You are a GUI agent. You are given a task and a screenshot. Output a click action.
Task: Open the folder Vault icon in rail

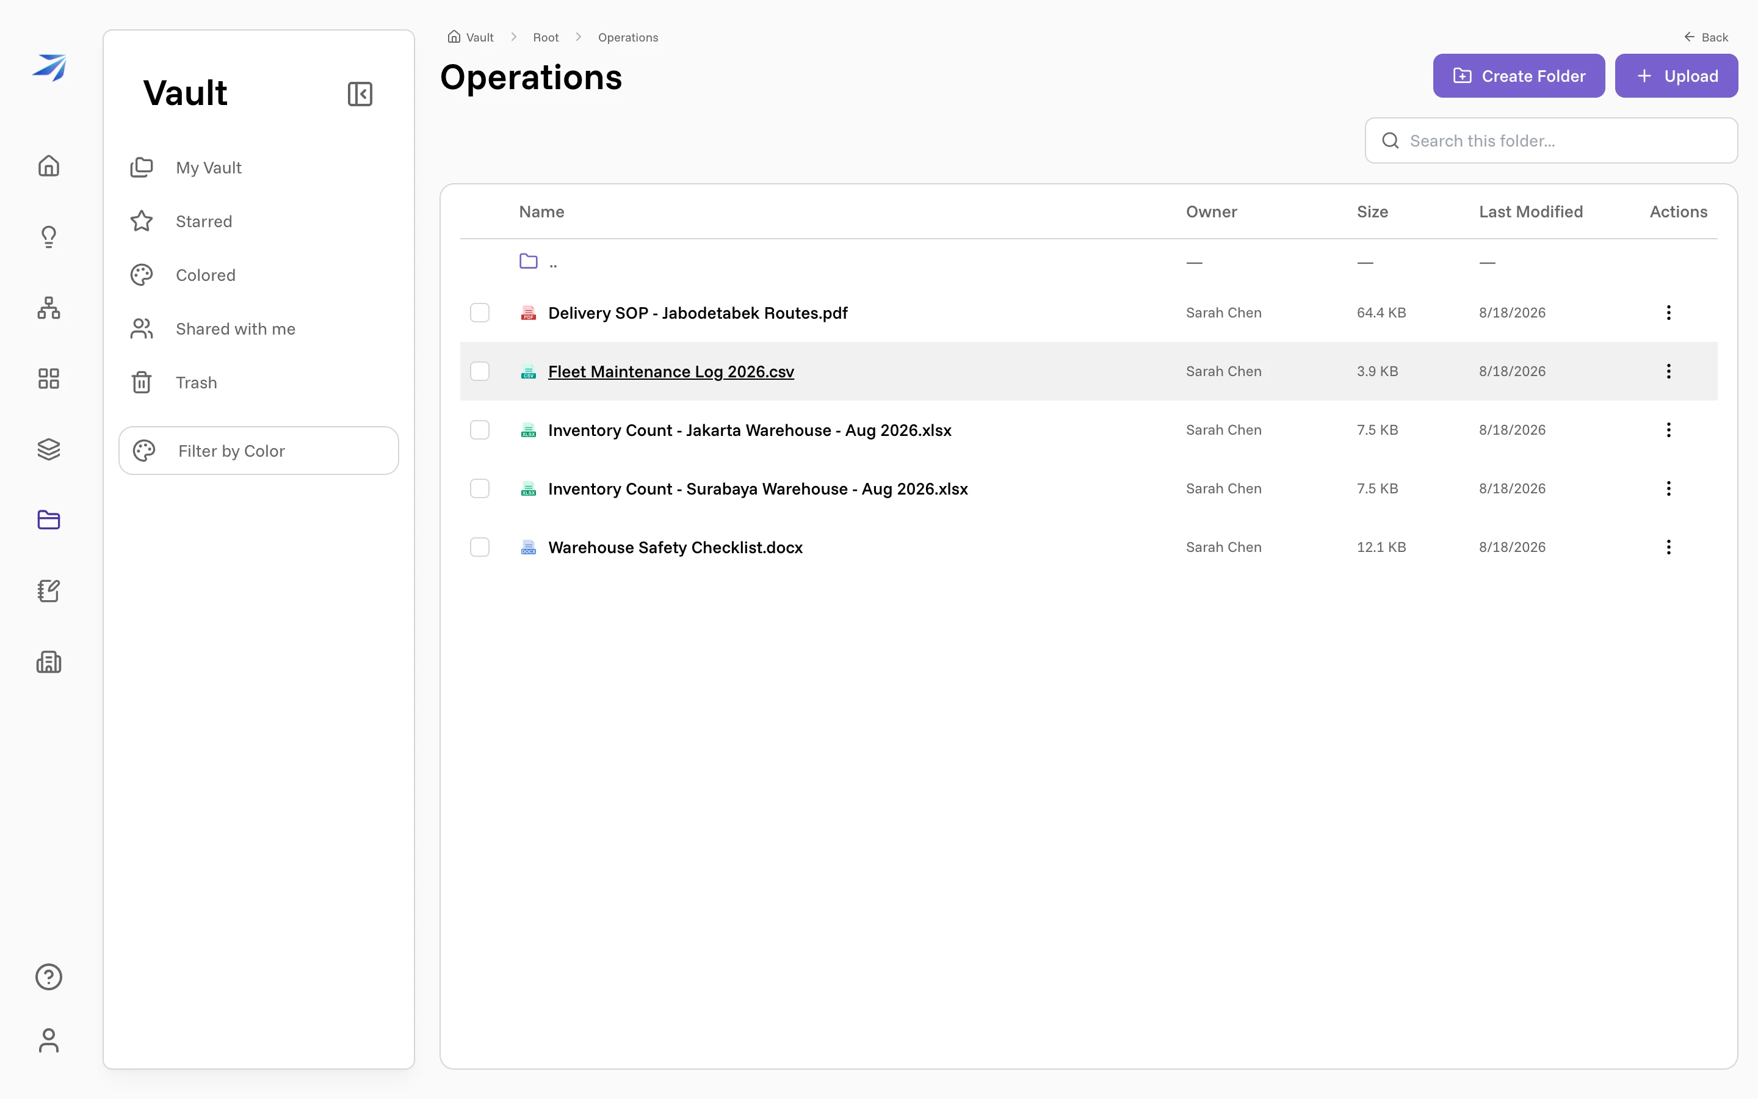(x=49, y=520)
